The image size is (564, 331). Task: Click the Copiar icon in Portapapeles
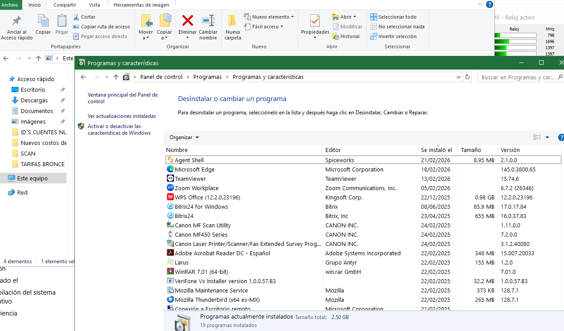click(43, 21)
